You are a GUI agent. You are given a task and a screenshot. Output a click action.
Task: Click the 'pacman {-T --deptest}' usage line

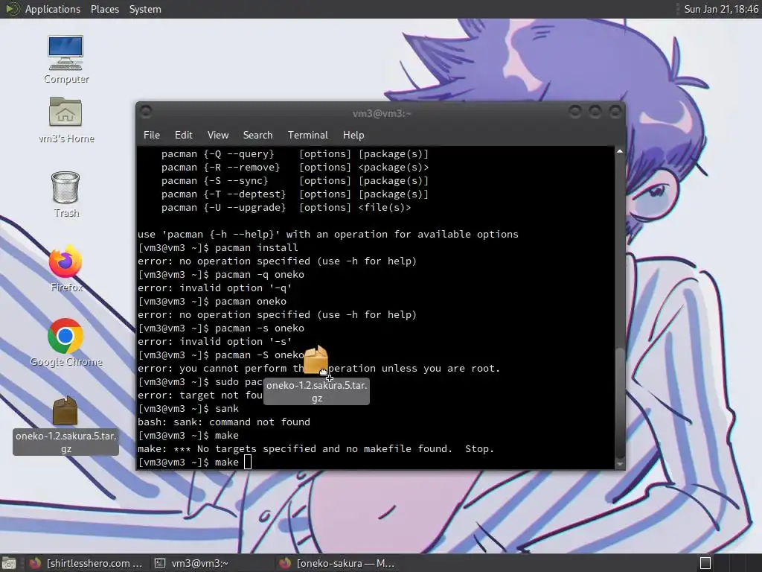[295, 194]
